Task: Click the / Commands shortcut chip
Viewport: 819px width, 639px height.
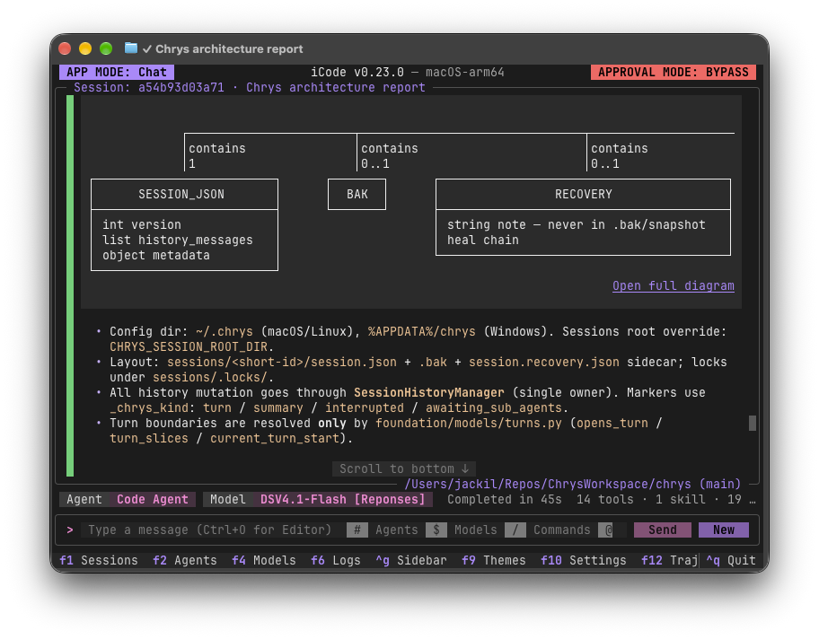Action: point(548,530)
